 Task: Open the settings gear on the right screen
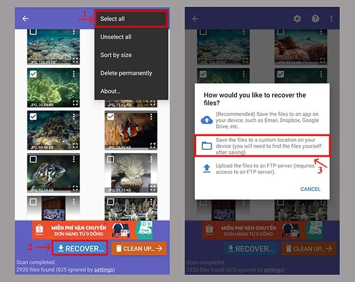(x=297, y=18)
